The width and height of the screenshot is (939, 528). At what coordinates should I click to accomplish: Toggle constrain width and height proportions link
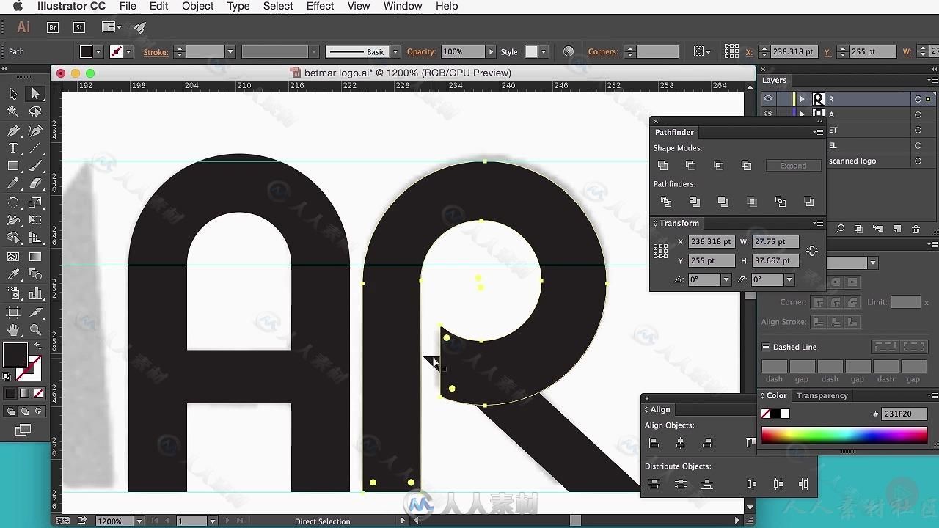click(x=812, y=251)
